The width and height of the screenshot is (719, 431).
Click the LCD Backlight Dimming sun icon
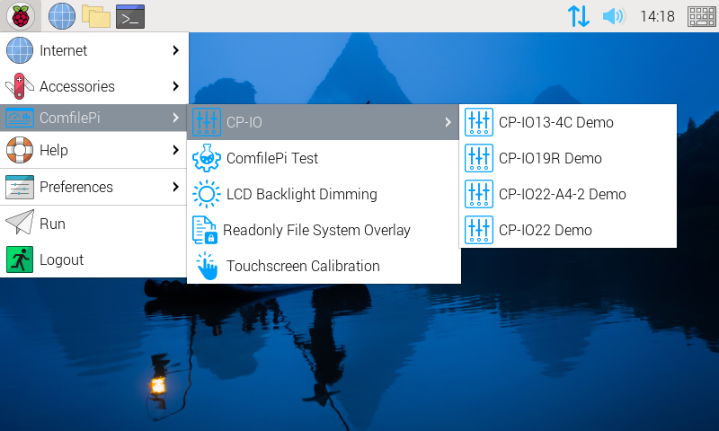click(207, 194)
